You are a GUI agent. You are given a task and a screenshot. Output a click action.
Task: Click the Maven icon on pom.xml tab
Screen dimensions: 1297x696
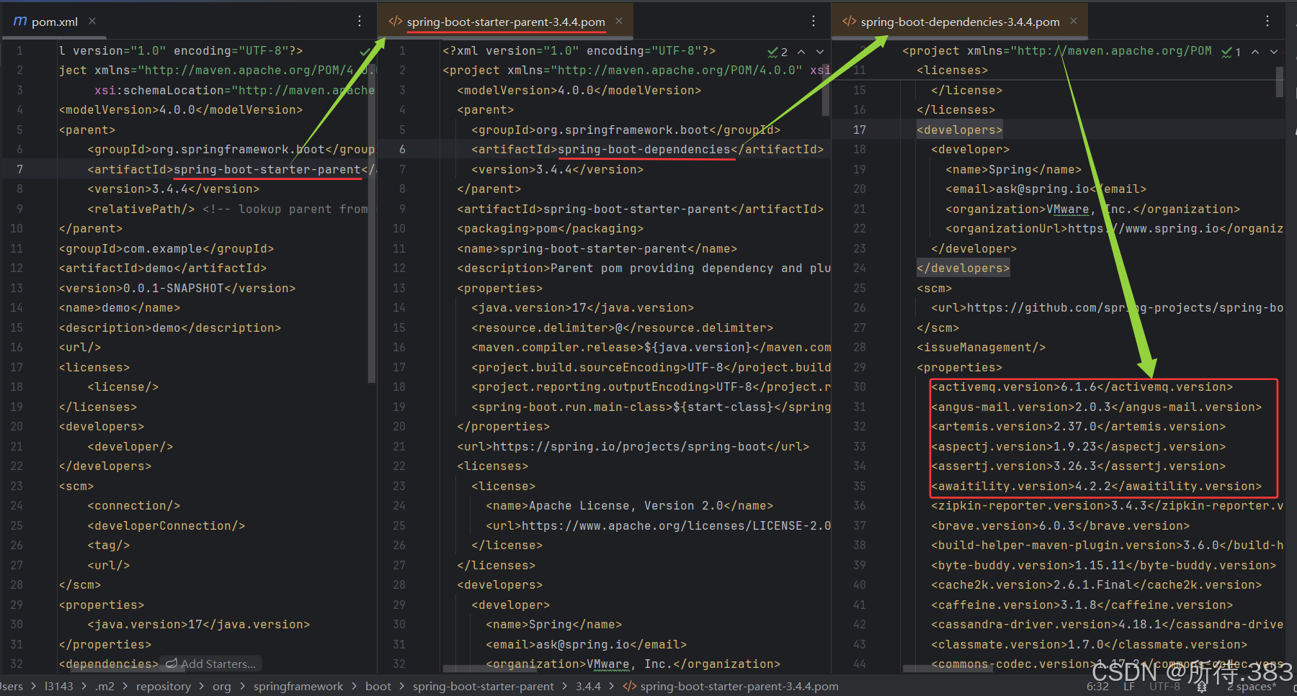(x=20, y=22)
